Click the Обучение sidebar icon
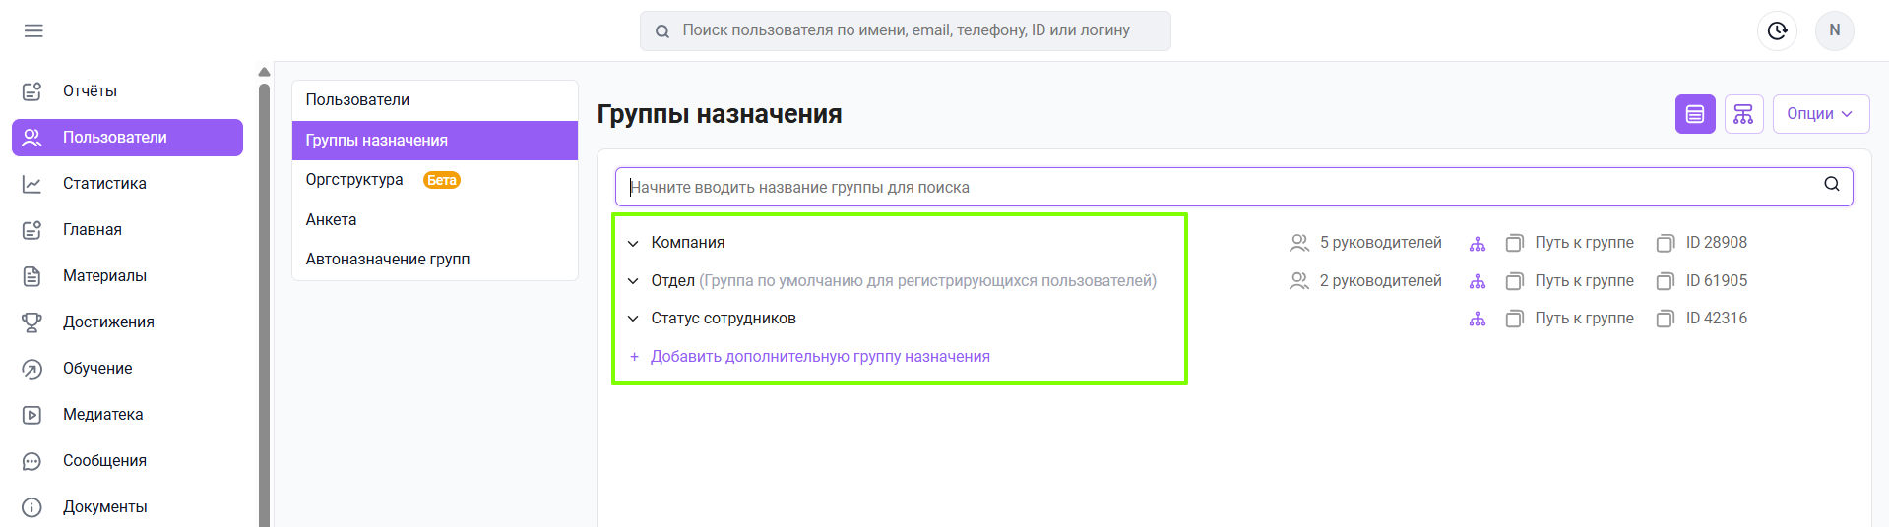The height and width of the screenshot is (527, 1889). click(x=31, y=369)
